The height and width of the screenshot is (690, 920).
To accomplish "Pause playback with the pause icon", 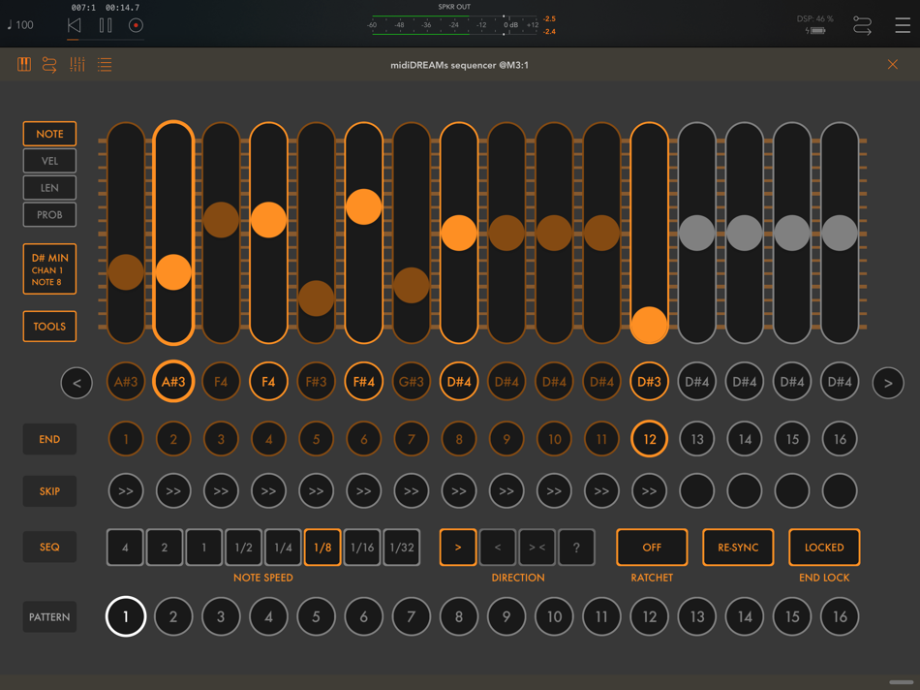I will pos(106,25).
